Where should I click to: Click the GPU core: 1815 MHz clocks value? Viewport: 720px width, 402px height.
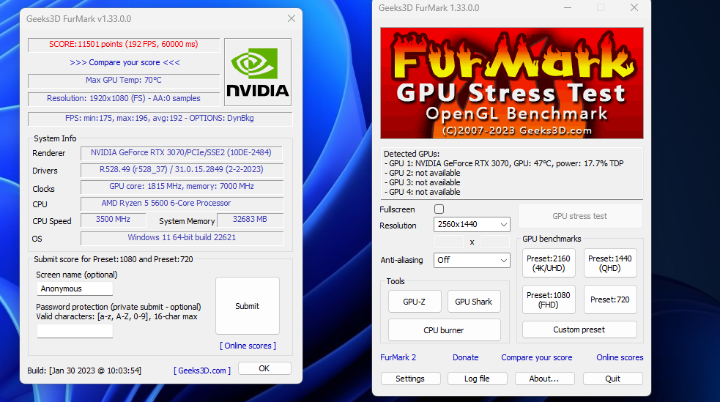click(182, 186)
